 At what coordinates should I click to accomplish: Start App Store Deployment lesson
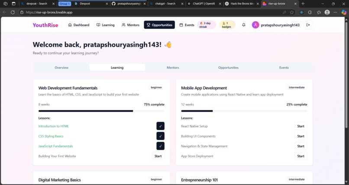301,156
